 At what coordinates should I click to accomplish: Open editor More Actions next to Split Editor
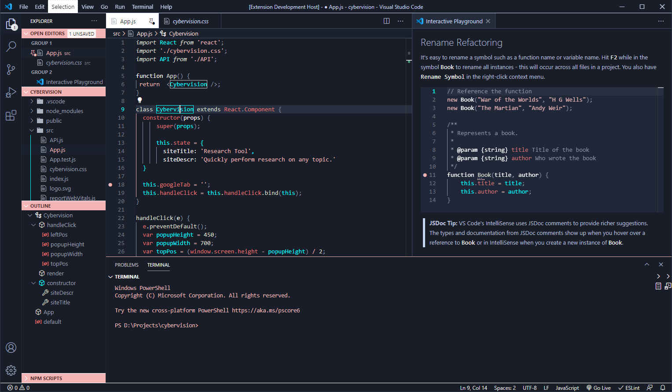400,21
